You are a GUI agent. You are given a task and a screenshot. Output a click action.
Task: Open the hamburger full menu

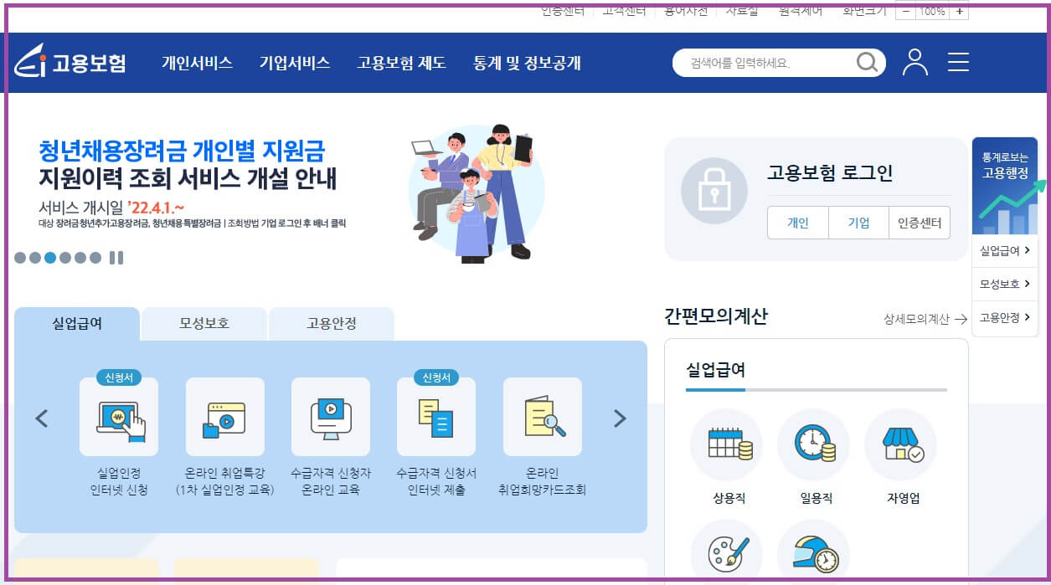point(958,62)
